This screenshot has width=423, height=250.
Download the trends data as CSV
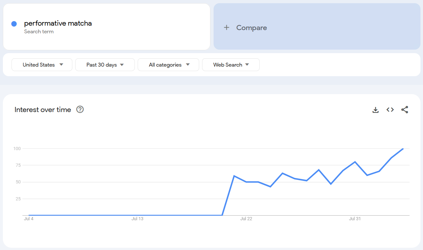coord(375,109)
